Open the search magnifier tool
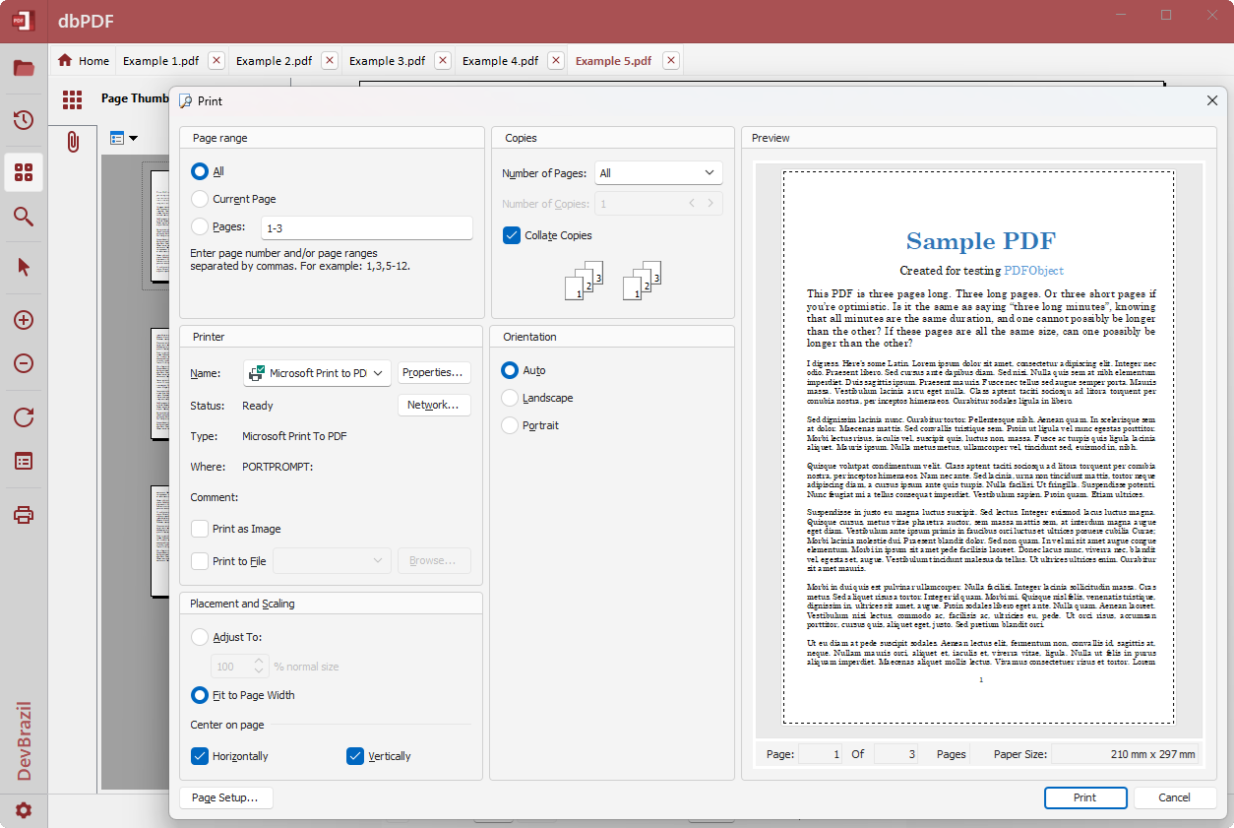The height and width of the screenshot is (828, 1234). tap(24, 217)
